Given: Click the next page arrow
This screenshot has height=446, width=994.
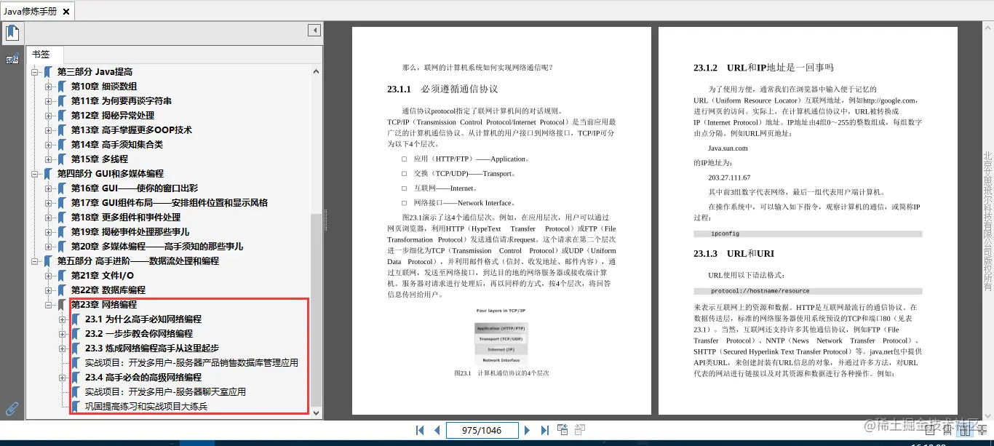Looking at the screenshot, I should [x=527, y=430].
